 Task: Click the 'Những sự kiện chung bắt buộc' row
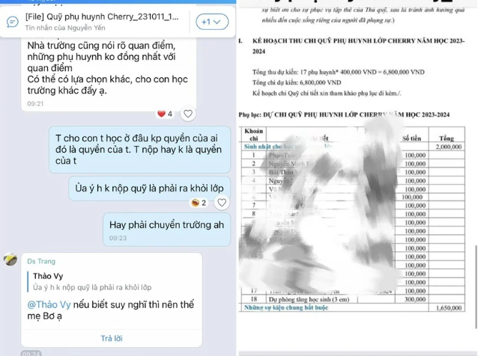click(352, 307)
